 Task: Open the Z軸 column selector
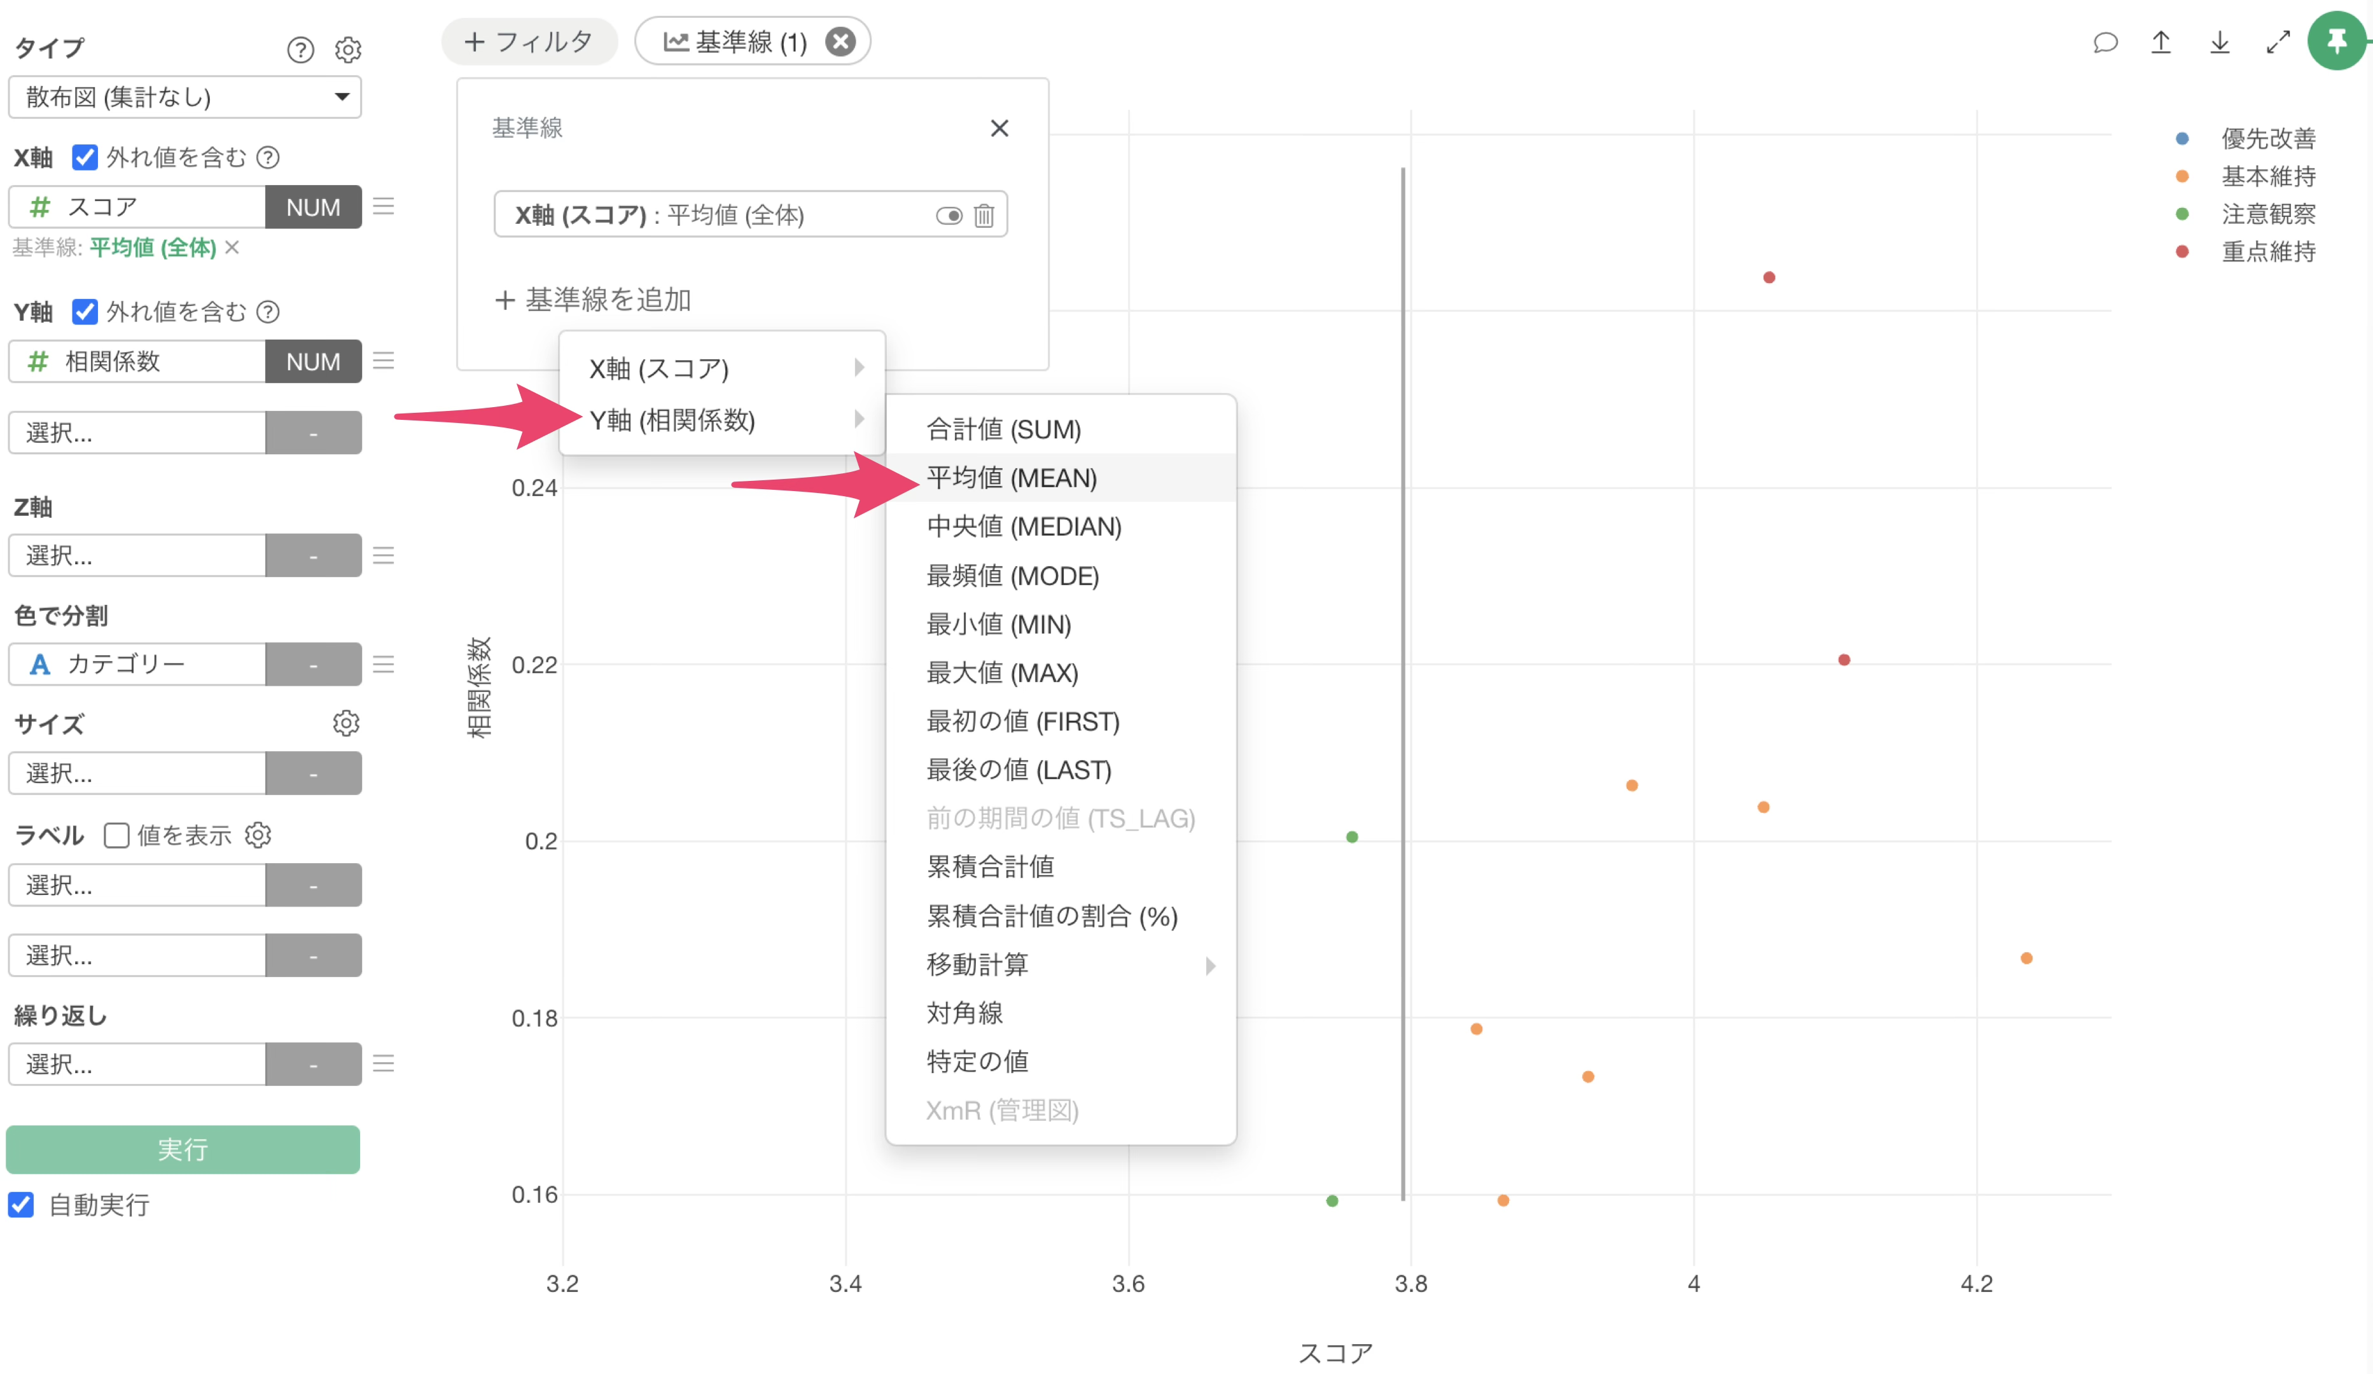click(x=137, y=555)
